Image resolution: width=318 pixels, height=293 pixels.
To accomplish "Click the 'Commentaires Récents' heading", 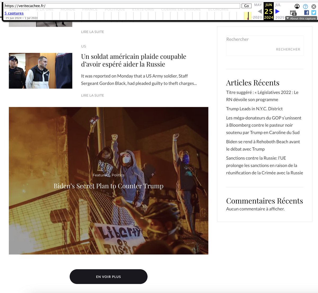I will tap(264, 201).
